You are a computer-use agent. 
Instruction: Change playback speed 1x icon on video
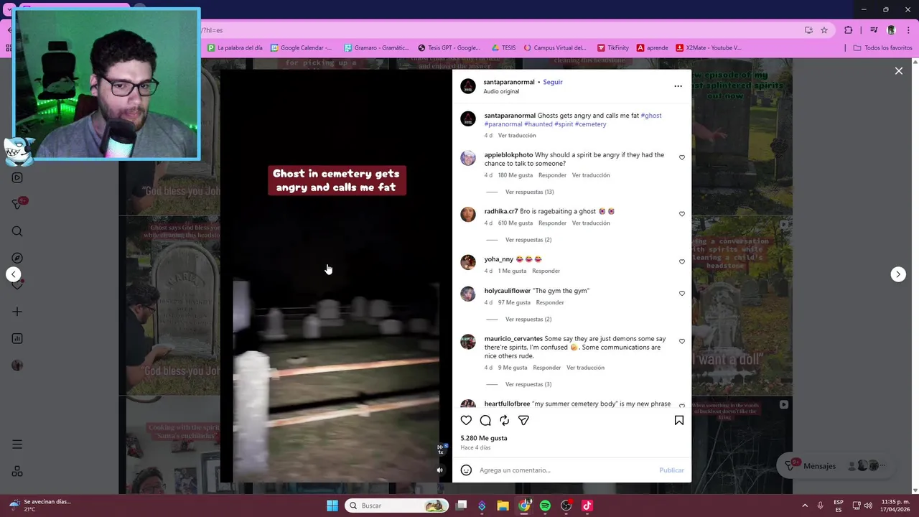[441, 449]
